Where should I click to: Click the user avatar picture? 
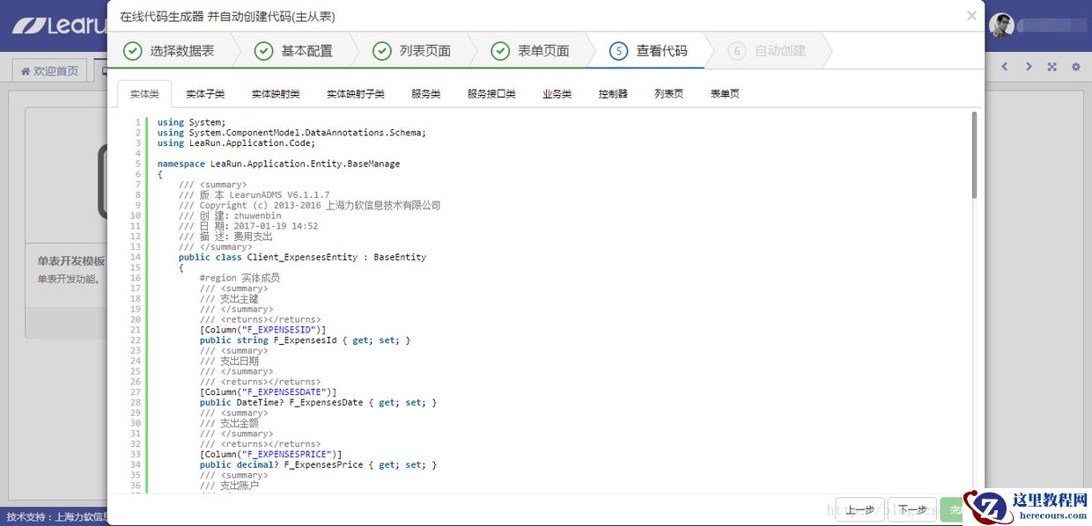(1001, 26)
